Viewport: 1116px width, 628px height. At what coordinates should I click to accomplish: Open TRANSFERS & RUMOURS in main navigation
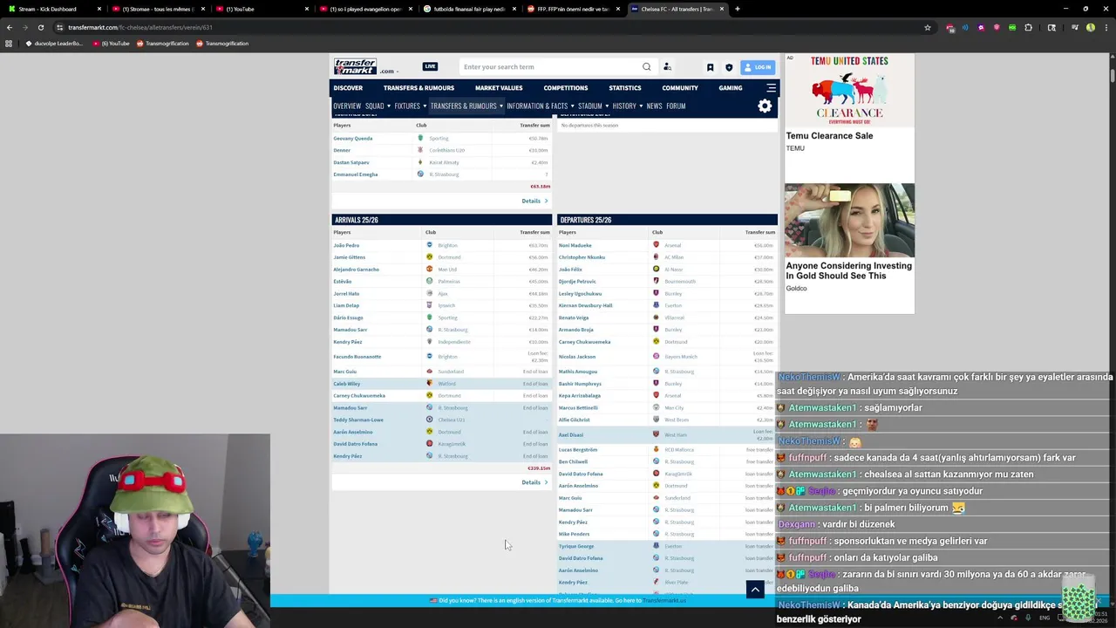(x=418, y=88)
